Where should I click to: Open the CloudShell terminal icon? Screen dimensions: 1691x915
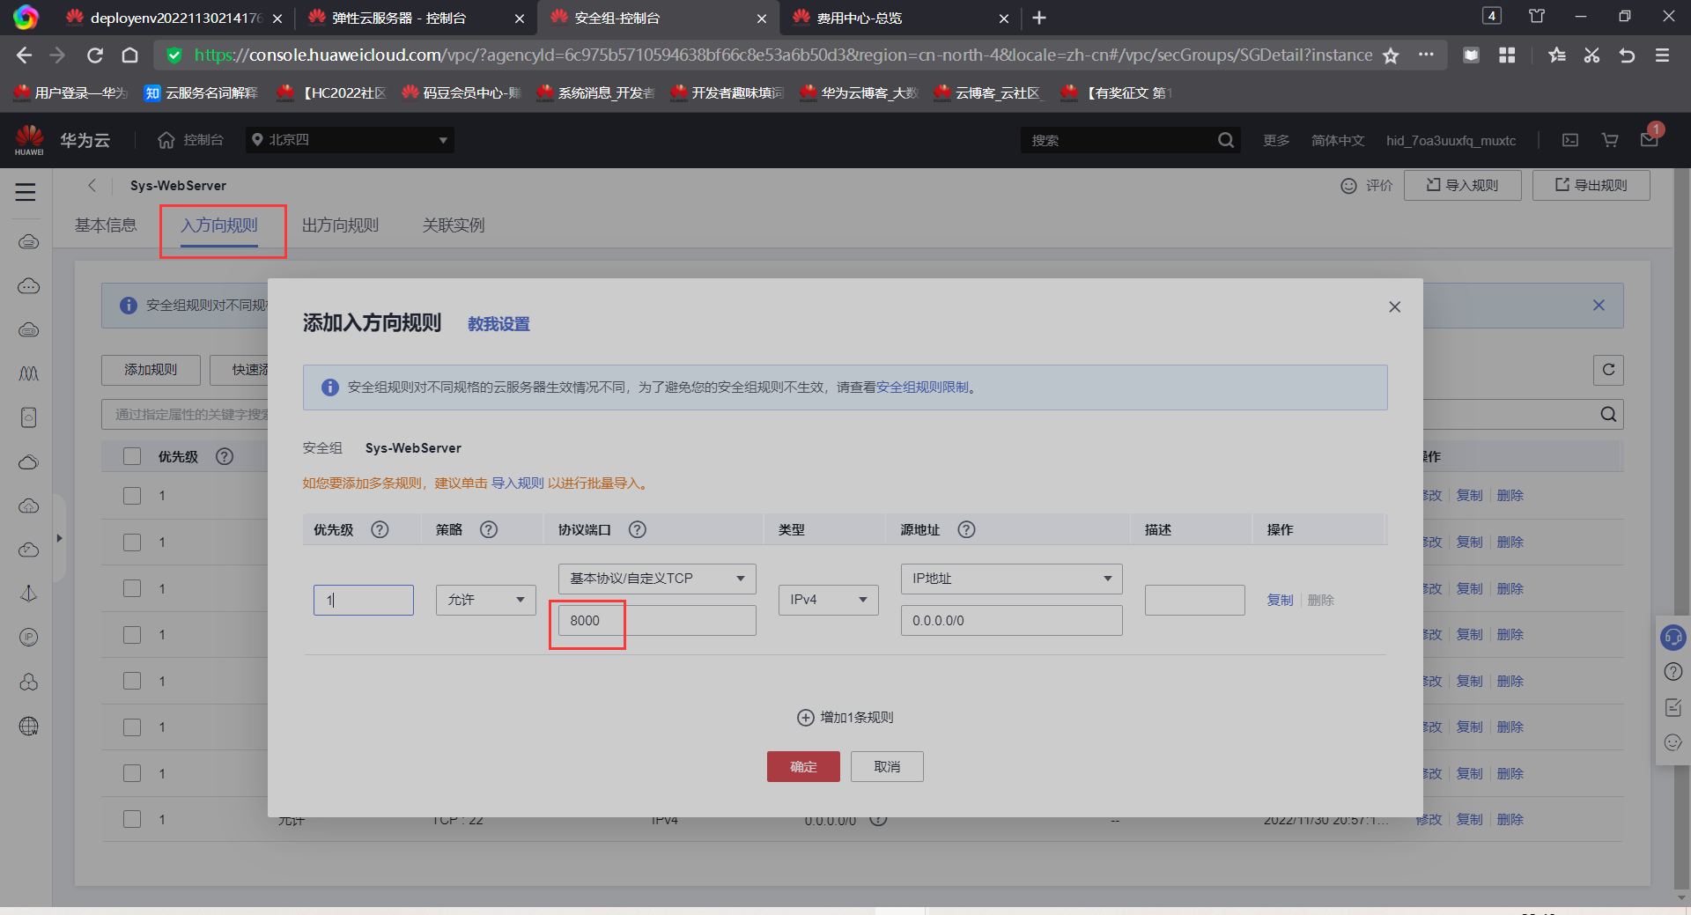pyautogui.click(x=1570, y=140)
